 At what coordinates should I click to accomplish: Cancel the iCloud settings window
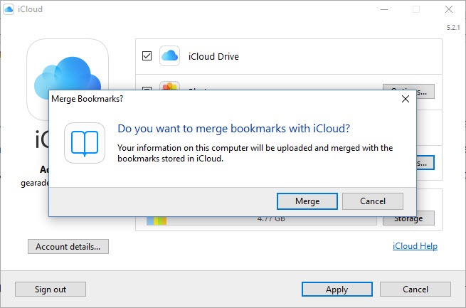pyautogui.click(x=415, y=290)
